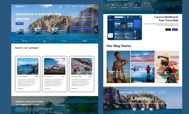Click the '$500' price on Guided Tours
The width and height of the screenshot is (189, 114).
(x=63, y=76)
